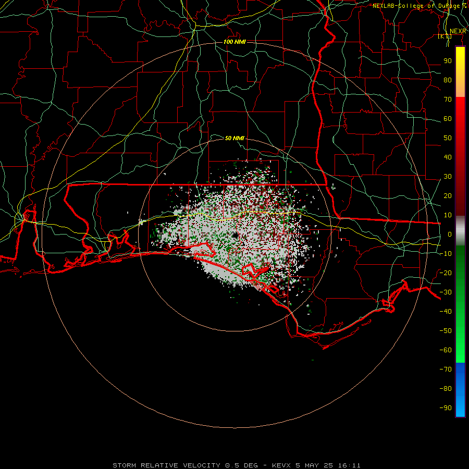
Task: Select the "60" velocity scale label
Action: tap(448, 118)
